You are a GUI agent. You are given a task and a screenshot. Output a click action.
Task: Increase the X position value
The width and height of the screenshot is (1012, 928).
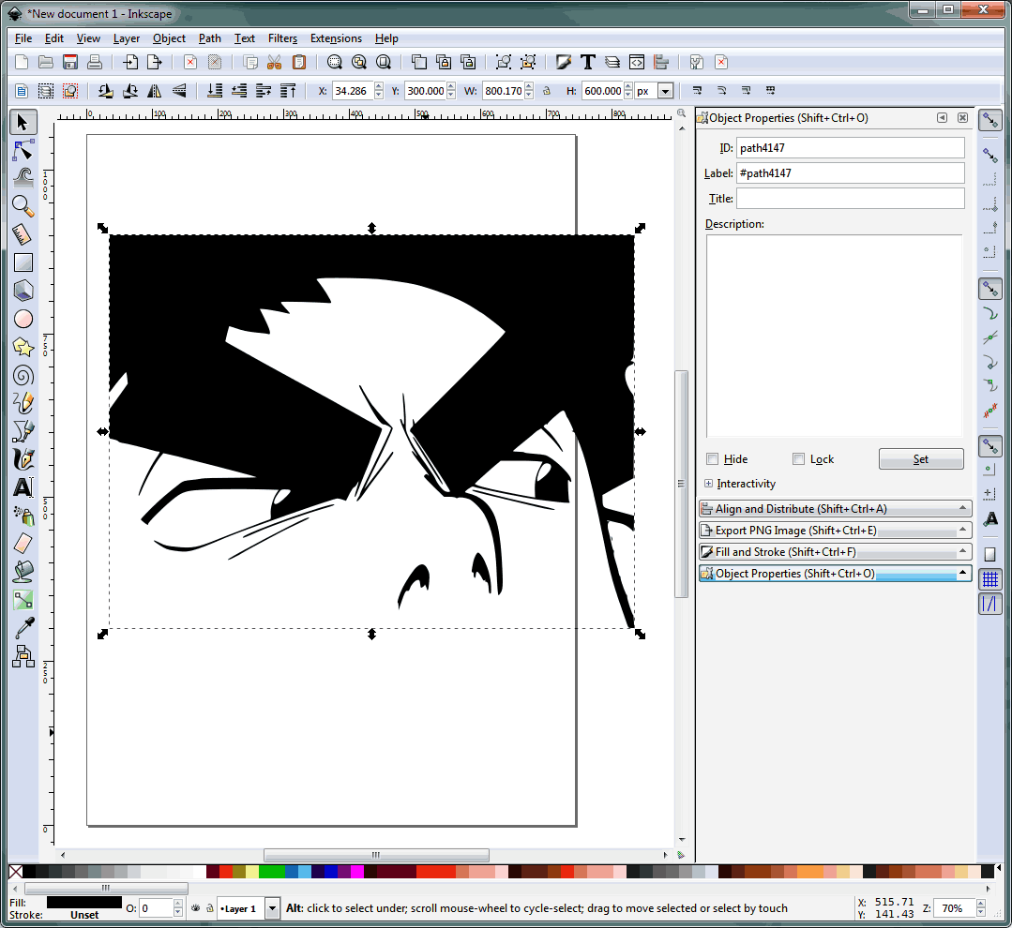[379, 86]
